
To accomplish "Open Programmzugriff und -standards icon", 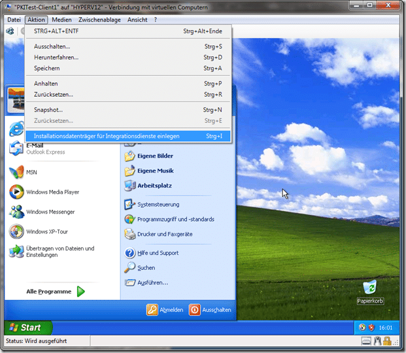I will click(129, 219).
